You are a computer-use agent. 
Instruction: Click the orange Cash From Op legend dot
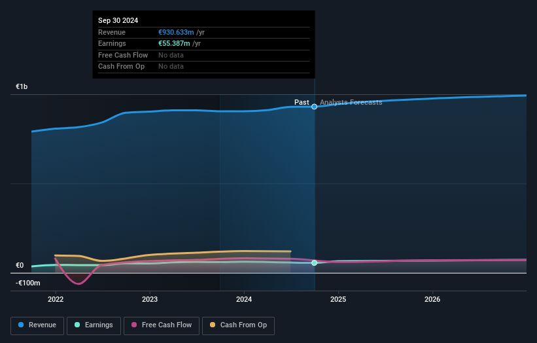[x=213, y=325]
